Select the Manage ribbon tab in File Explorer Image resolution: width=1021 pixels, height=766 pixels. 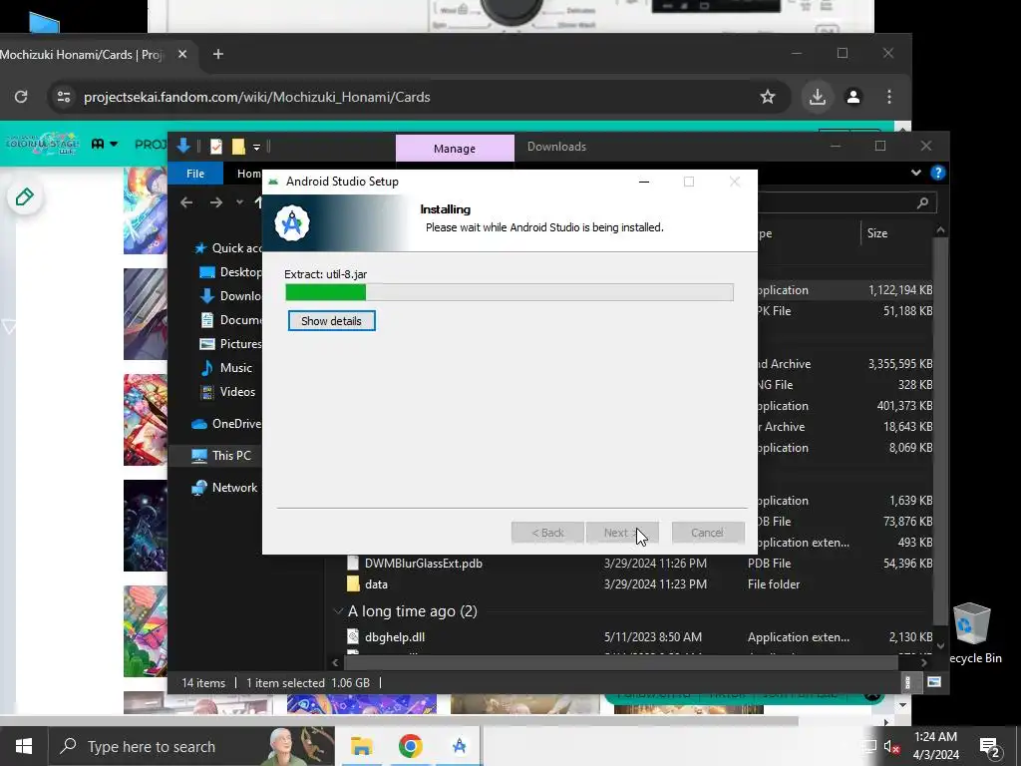455,149
